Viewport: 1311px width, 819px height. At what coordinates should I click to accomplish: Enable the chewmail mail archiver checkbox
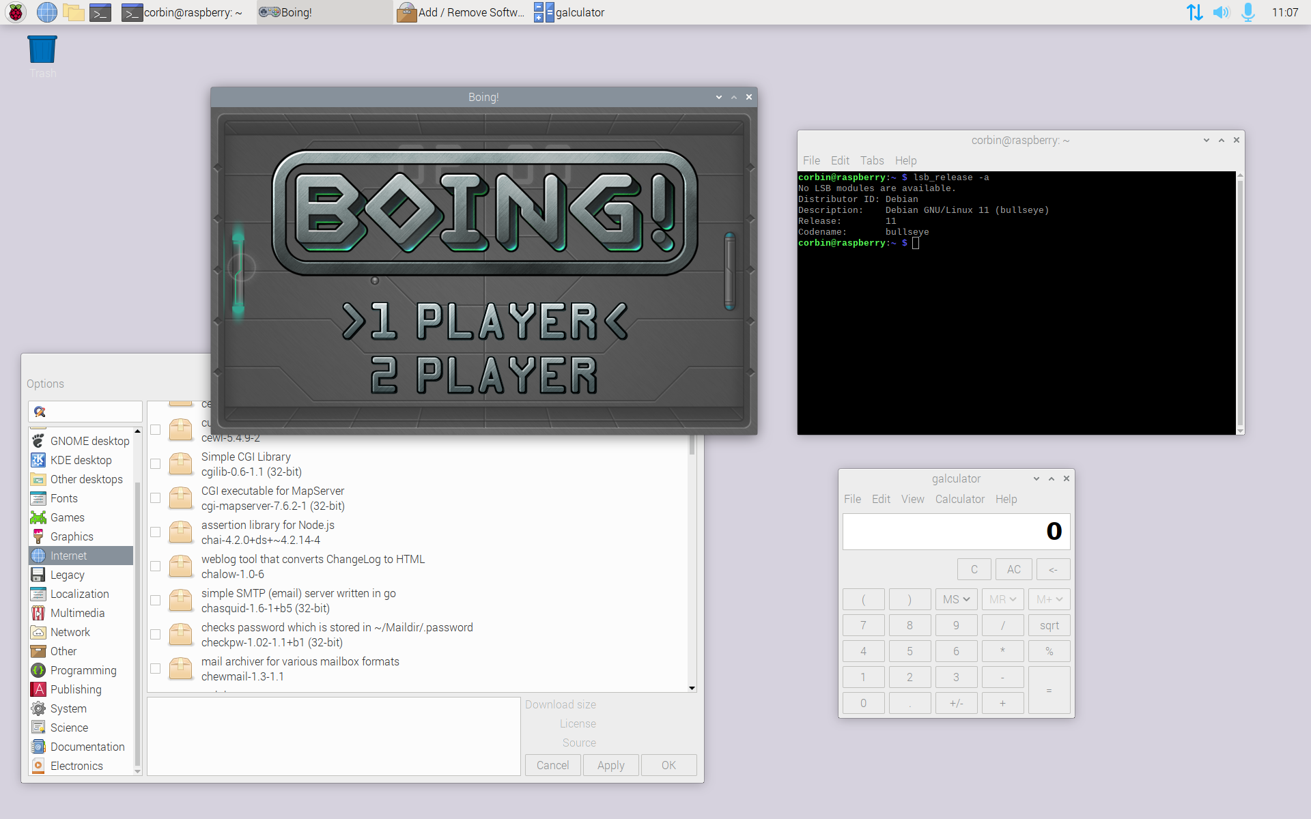[156, 669]
